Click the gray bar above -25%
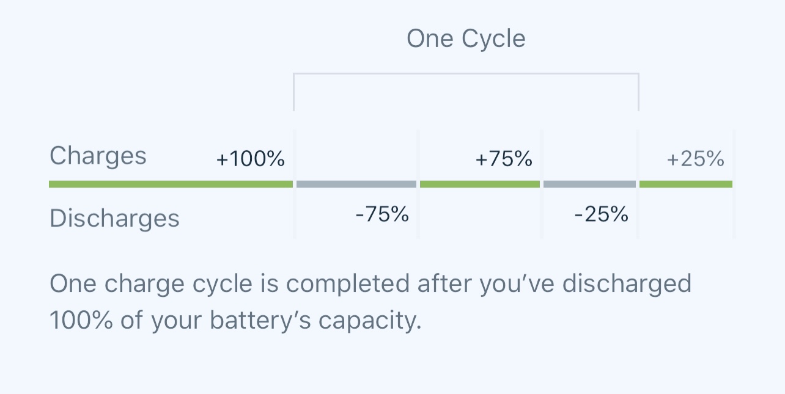 (589, 184)
